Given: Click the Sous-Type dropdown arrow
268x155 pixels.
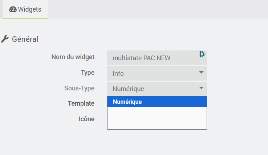Looking at the screenshot, I should point(202,88).
